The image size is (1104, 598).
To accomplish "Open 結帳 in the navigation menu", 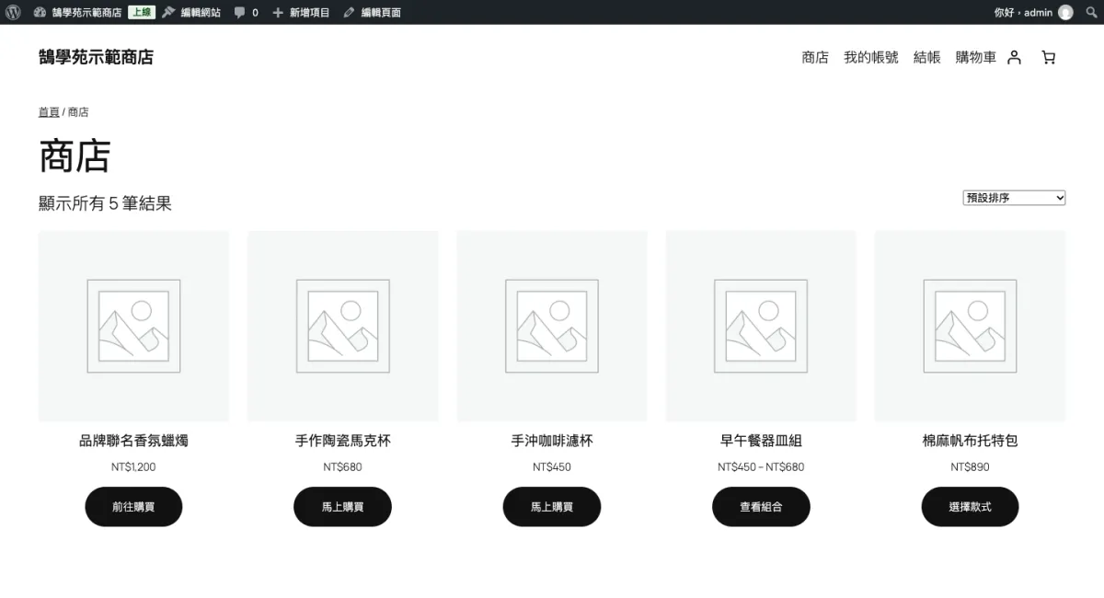I will click(927, 57).
